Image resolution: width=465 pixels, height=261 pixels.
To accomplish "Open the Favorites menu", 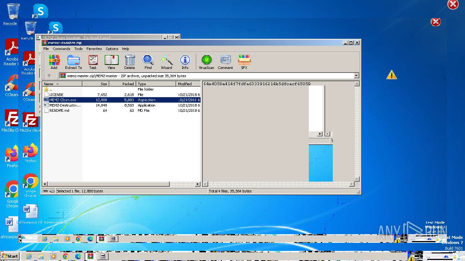I will [94, 49].
